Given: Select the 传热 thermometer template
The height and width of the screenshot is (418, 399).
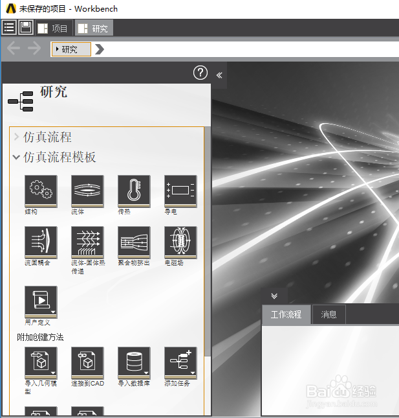Looking at the screenshot, I should pyautogui.click(x=134, y=191).
